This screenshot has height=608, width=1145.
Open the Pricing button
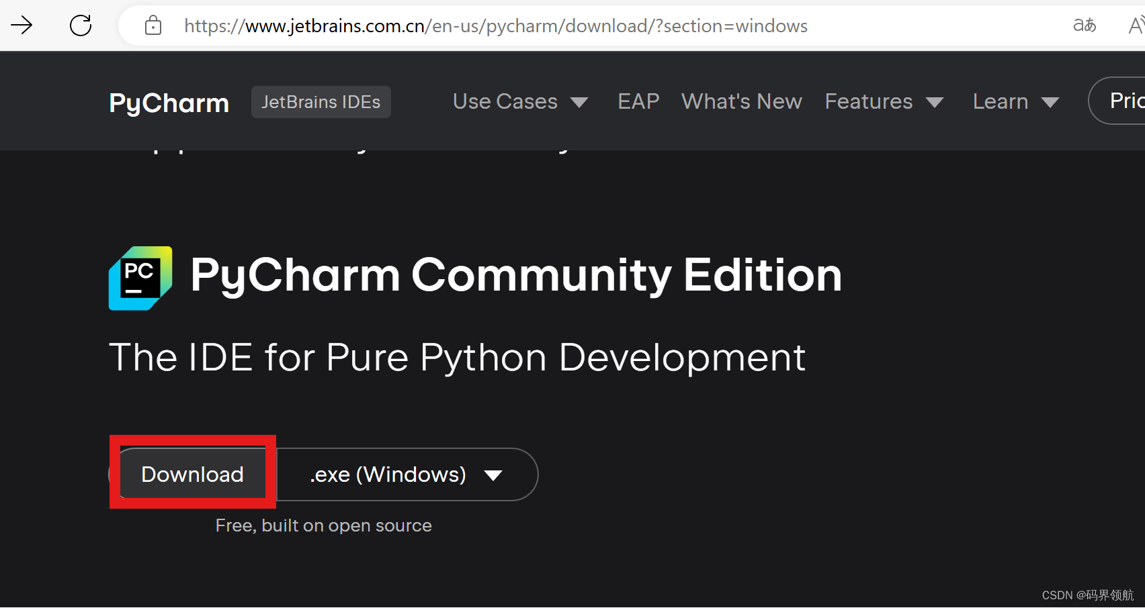(x=1117, y=101)
